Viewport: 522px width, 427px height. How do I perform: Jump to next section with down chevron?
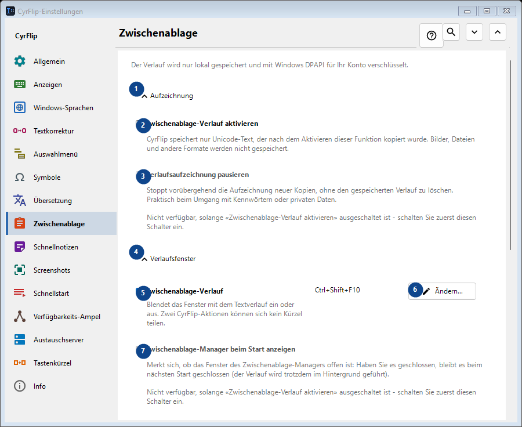coord(474,32)
